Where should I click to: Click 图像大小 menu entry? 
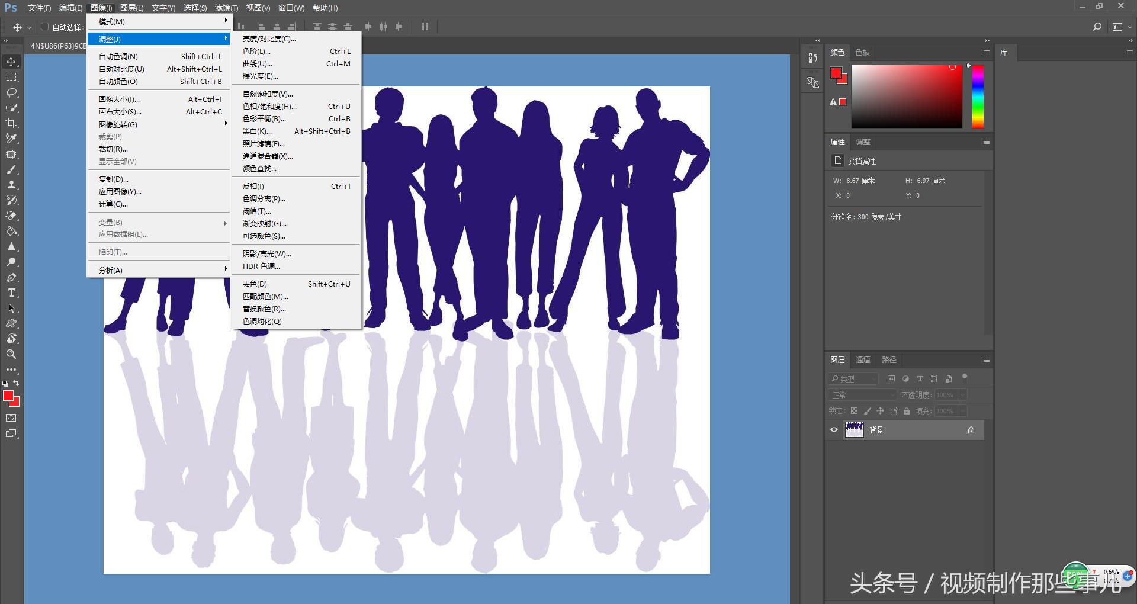119,99
